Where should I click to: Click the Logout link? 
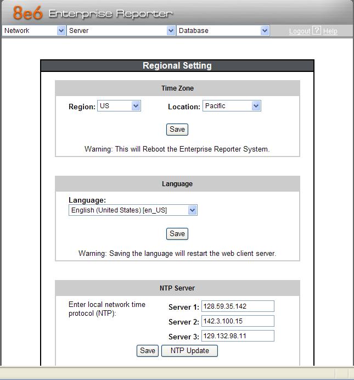coord(299,31)
